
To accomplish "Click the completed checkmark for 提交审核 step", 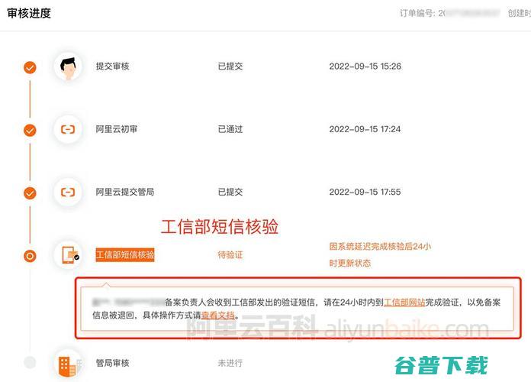I will (30, 67).
